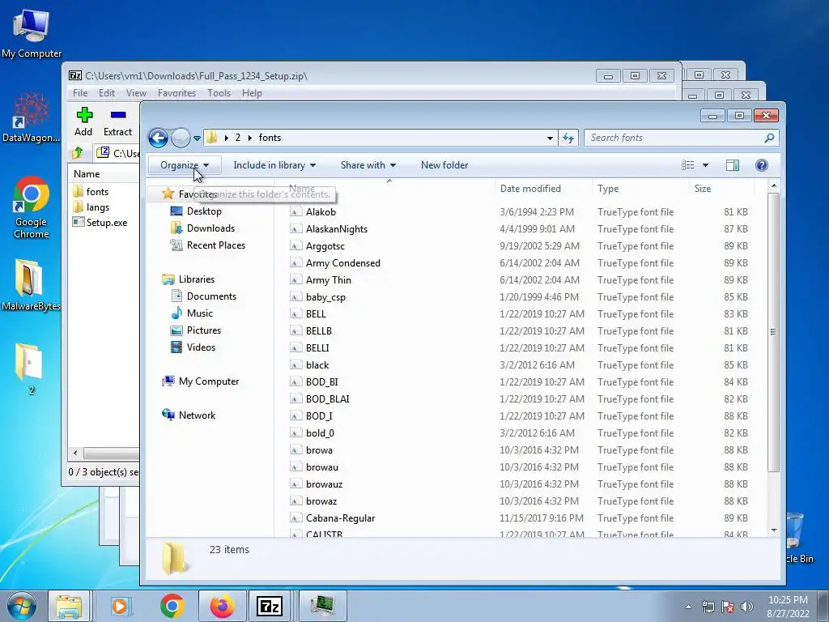Open the Share with dropdown
Screen dimensions: 829x622
[368, 165]
